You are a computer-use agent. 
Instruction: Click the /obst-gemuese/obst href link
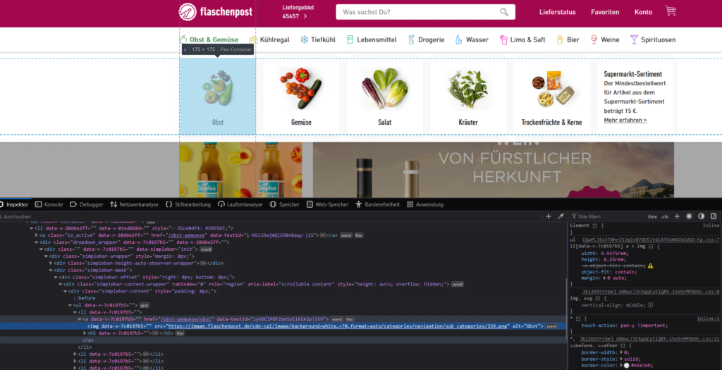coord(185,319)
